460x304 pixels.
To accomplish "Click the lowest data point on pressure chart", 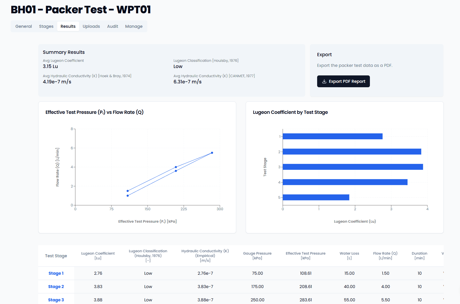I will [128, 196].
